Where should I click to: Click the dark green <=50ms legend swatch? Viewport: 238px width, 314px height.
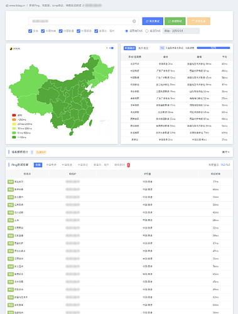[14, 137]
